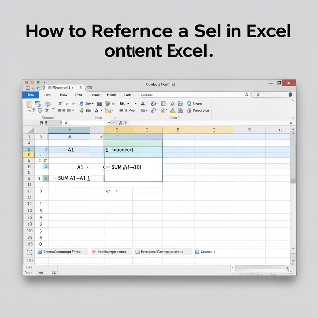The height and width of the screenshot is (318, 318).
Task: Click the vertical scrollbar up arrow
Action: (x=293, y=129)
